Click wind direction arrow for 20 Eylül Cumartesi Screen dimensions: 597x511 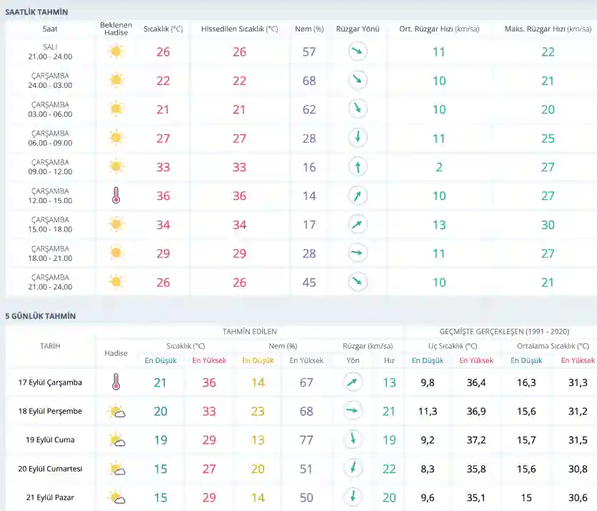coord(352,469)
